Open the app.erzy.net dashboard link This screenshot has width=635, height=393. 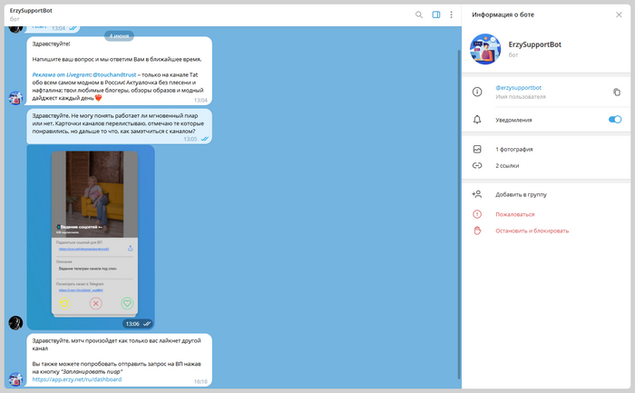pyautogui.click(x=77, y=379)
